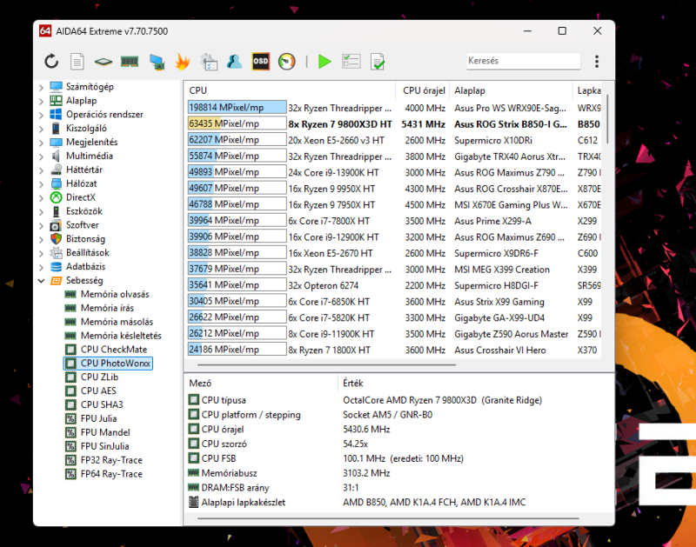This screenshot has height=547, width=696.
Task: Click the user profile toolbar icon
Action: pos(234,61)
